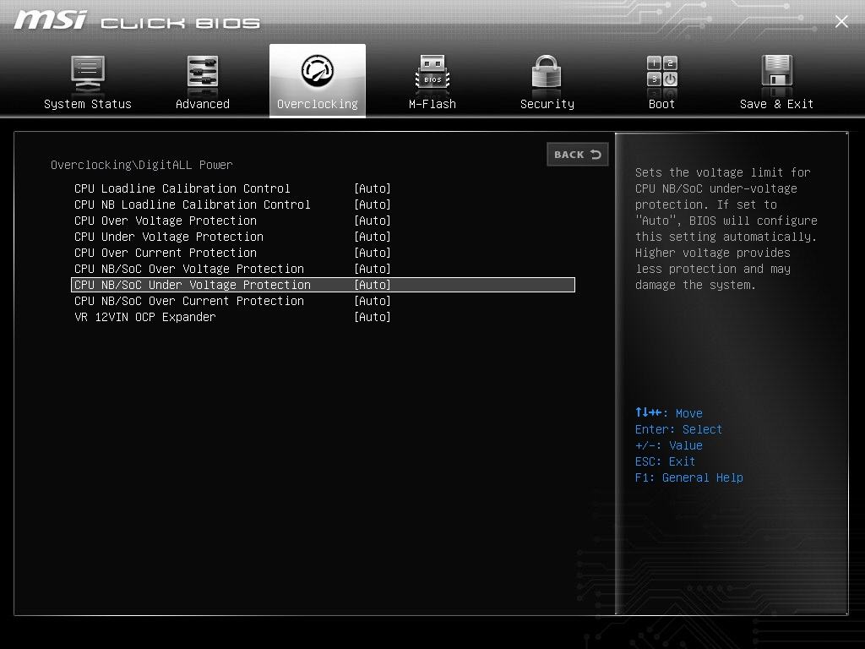Click the ESC: Exit hint

click(x=665, y=461)
